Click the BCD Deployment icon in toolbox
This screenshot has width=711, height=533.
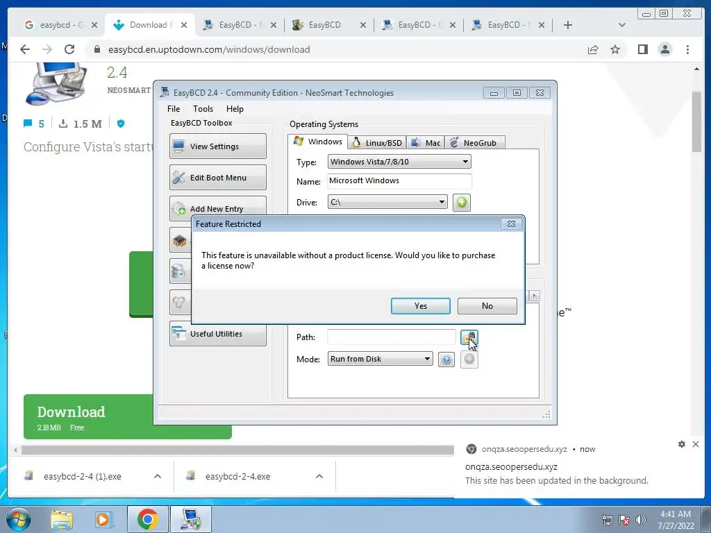[178, 302]
